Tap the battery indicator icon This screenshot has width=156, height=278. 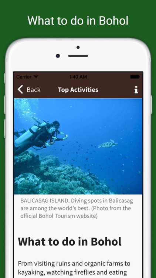(x=135, y=77)
